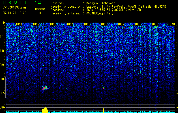
Task: Click time marker 1639
Action: pos(155,24)
